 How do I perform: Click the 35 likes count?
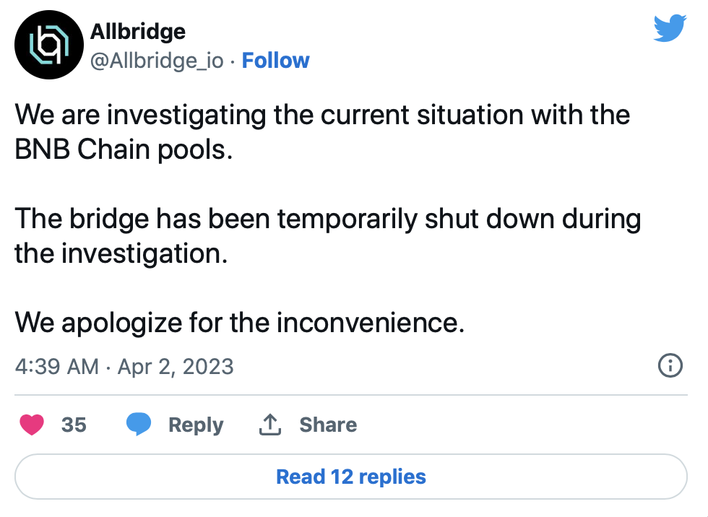(x=74, y=425)
